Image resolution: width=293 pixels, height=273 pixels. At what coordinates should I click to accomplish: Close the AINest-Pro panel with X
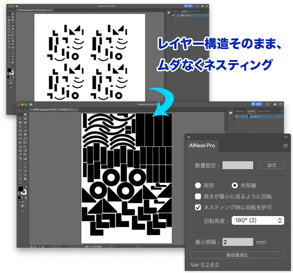(x=189, y=137)
